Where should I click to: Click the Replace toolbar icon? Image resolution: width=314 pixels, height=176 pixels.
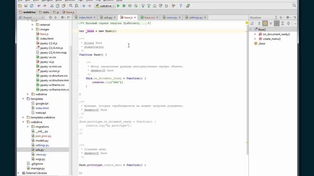point(77,6)
